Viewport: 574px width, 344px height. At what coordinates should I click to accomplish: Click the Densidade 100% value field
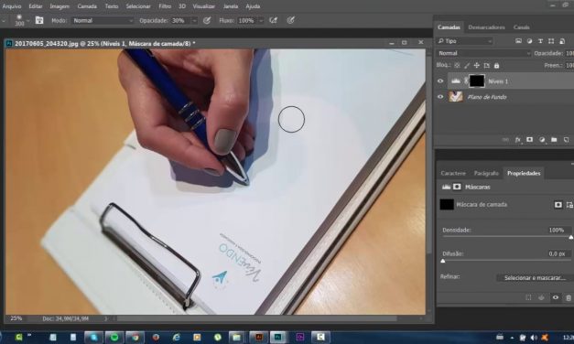(558, 231)
